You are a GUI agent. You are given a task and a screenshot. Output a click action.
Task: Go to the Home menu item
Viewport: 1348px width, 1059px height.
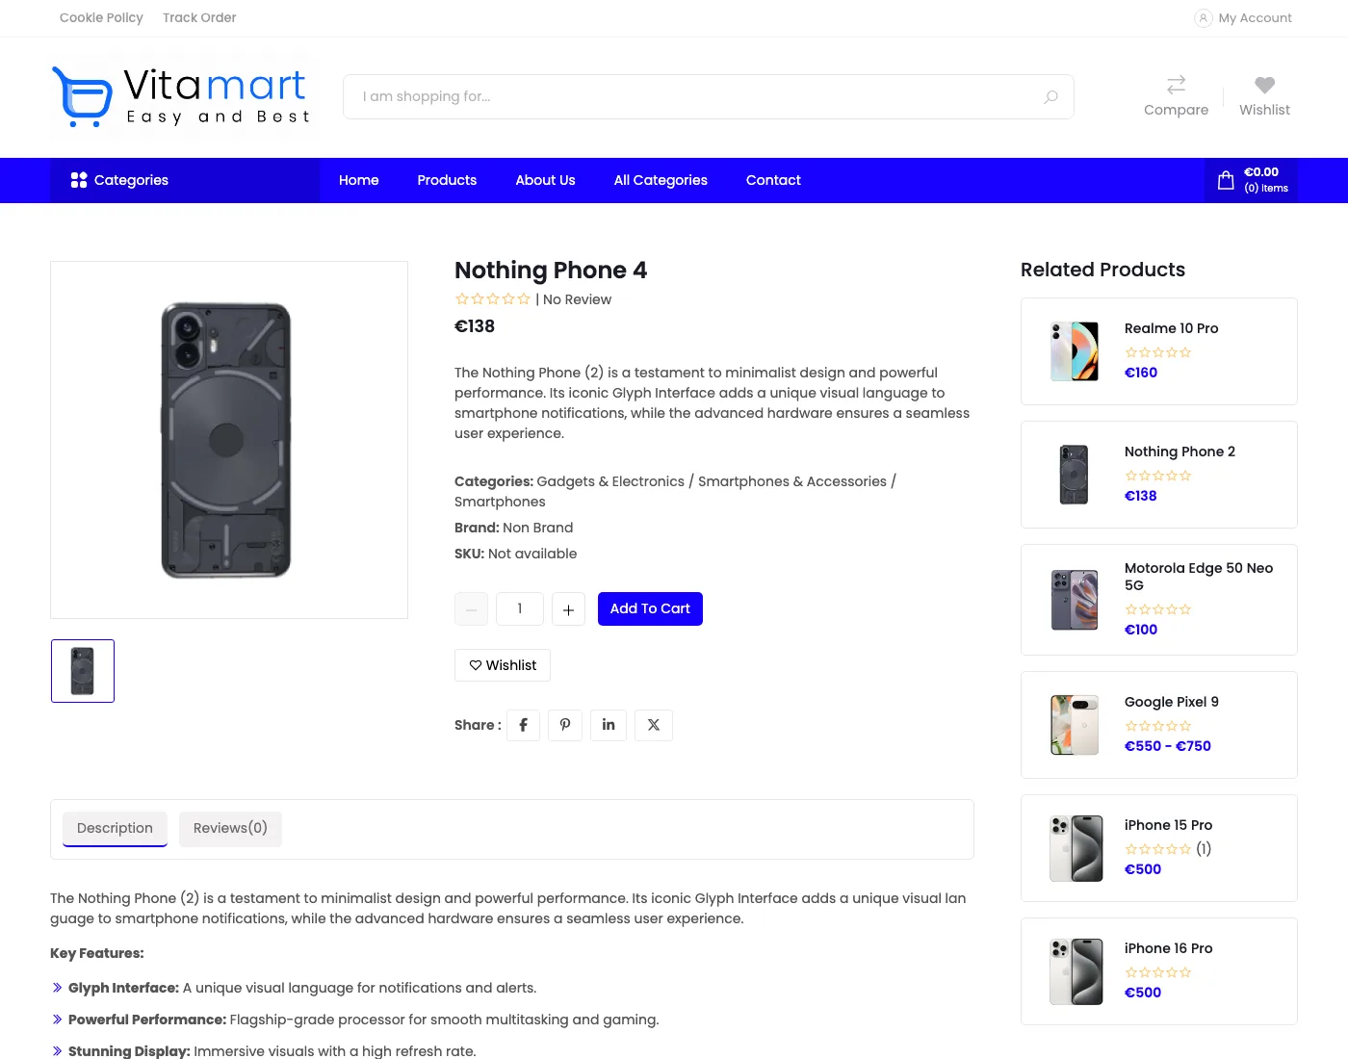(x=359, y=180)
